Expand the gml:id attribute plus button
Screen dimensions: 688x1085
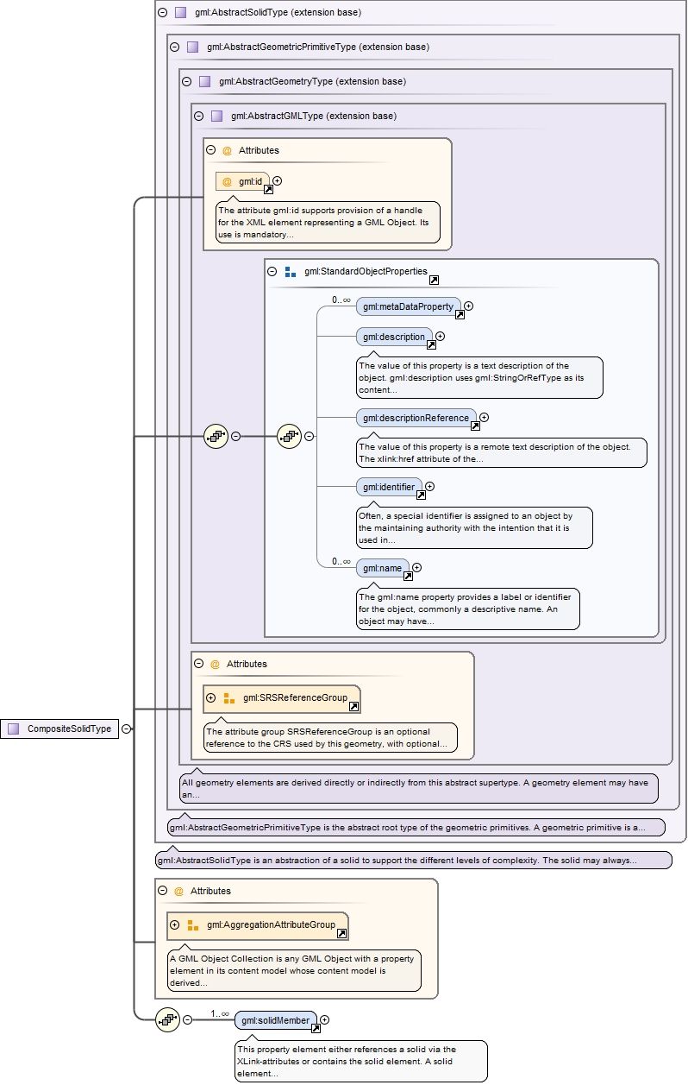(x=278, y=181)
